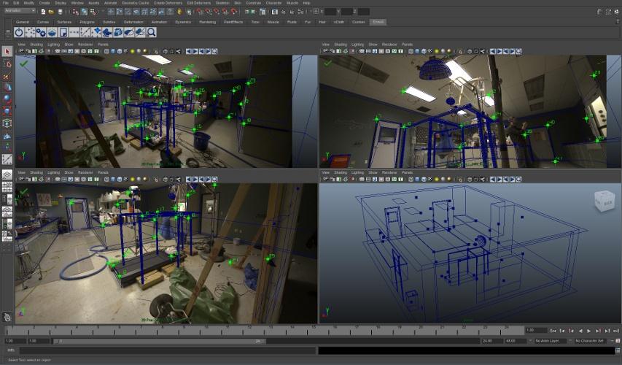Image resolution: width=622 pixels, height=365 pixels.
Task: Open the Animation menu set dropdown
Action: click(x=20, y=11)
